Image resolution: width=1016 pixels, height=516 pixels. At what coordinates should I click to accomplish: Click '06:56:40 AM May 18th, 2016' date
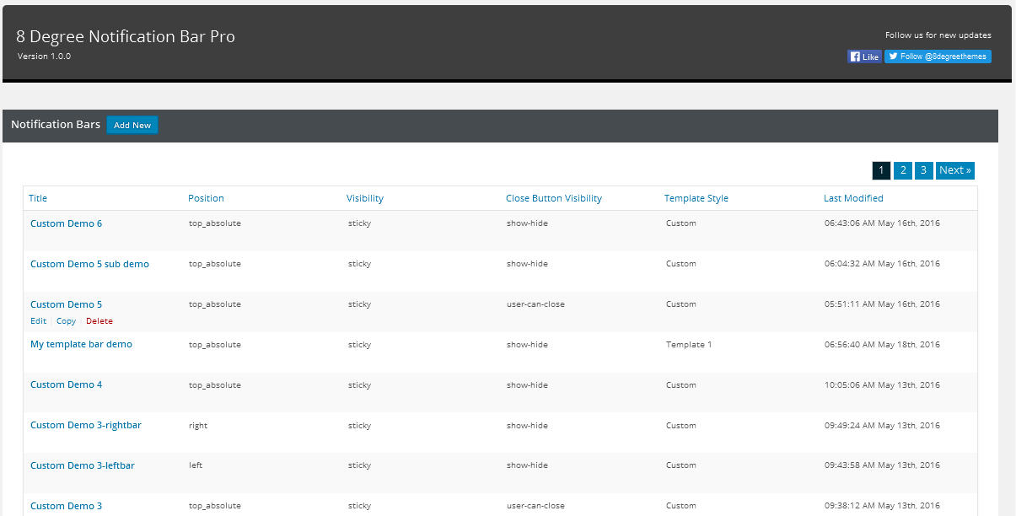(x=882, y=345)
